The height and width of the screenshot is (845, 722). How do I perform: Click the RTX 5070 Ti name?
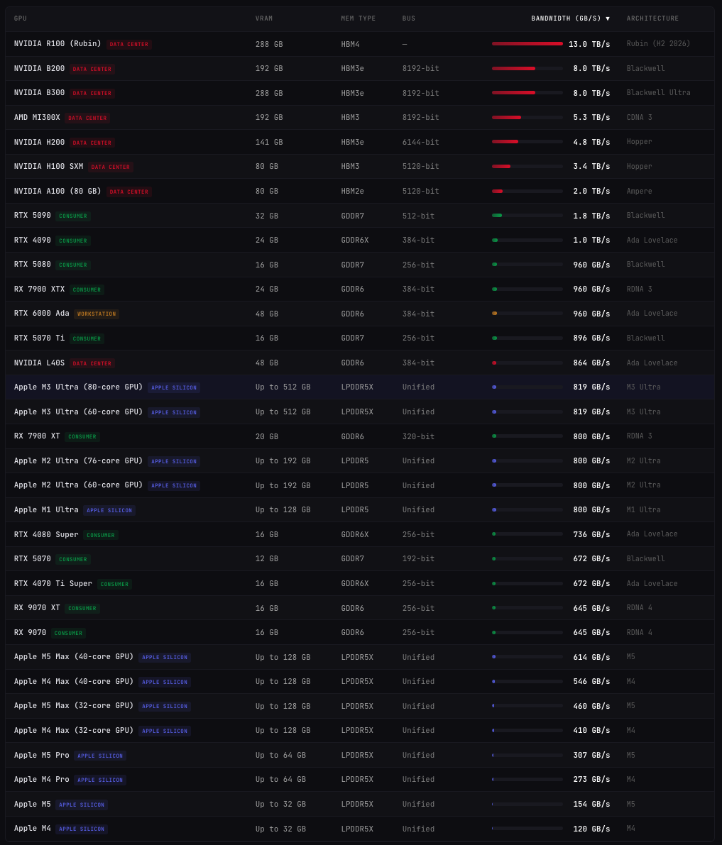point(39,338)
